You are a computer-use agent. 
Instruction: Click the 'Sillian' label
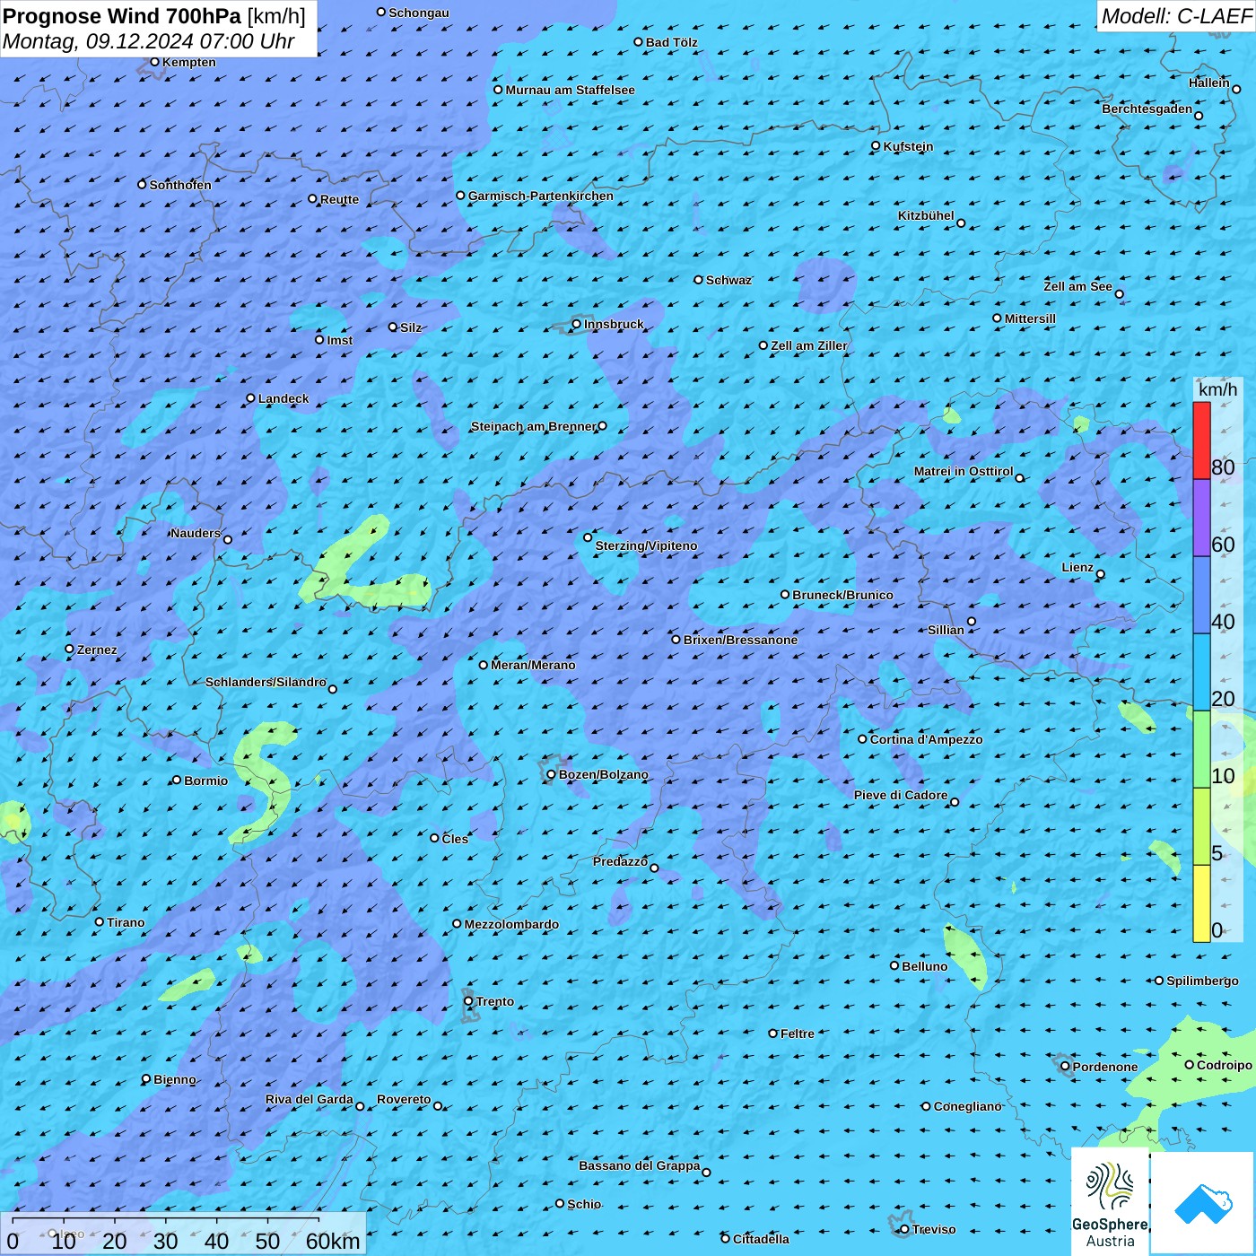946,630
